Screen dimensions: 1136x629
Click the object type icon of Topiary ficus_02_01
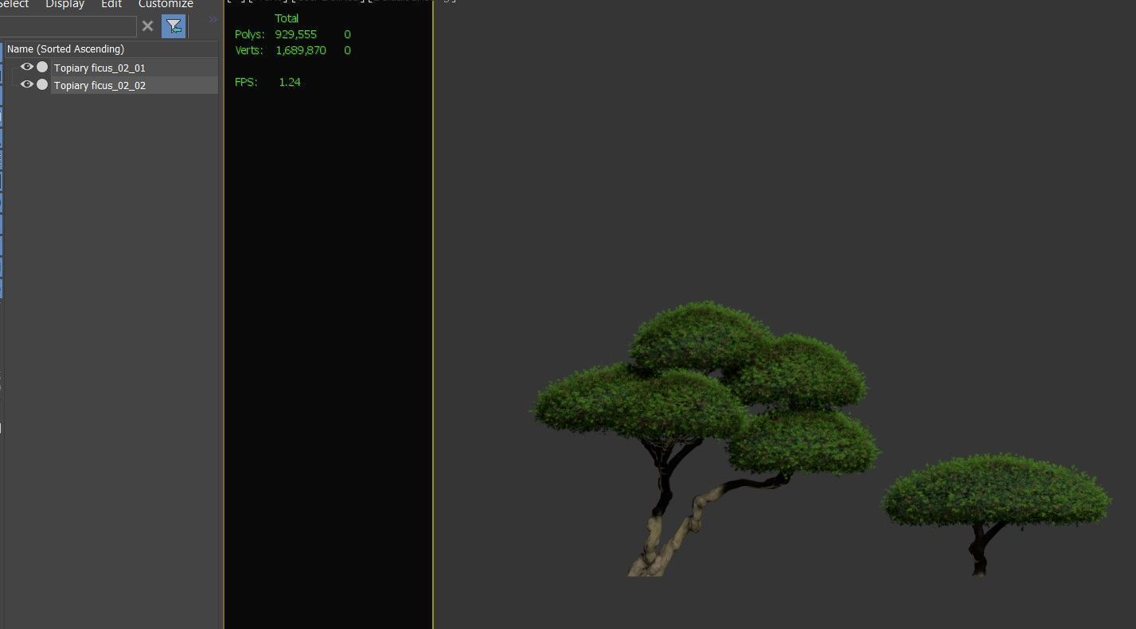point(42,67)
